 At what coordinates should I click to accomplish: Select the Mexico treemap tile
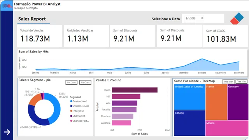point(227,128)
